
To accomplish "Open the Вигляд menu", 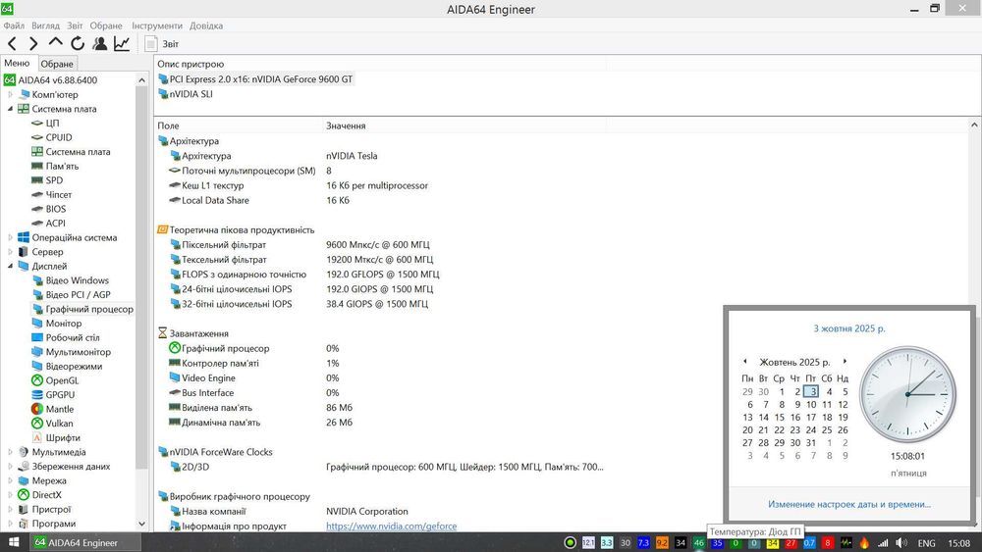I will pos(45,25).
